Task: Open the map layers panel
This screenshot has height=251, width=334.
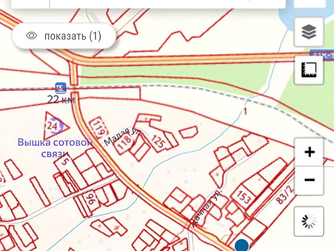Action: pos(308,32)
